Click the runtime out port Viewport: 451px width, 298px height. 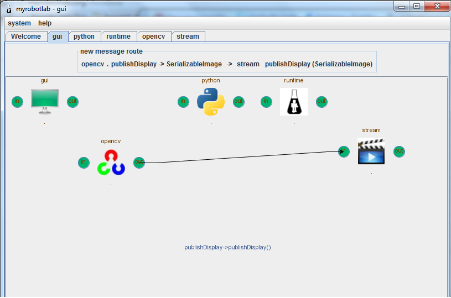coord(322,102)
